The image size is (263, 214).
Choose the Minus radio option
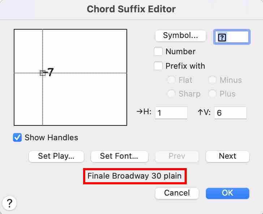(x=212, y=80)
